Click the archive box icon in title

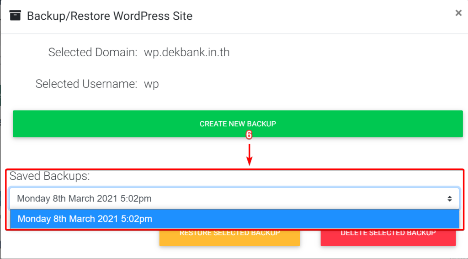(15, 15)
